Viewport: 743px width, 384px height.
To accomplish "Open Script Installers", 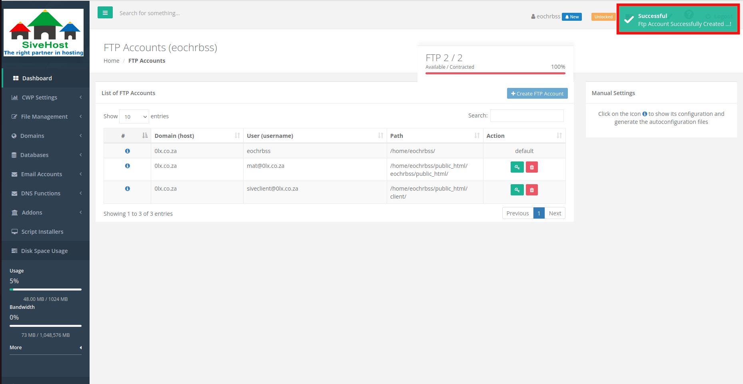I will pos(46,232).
